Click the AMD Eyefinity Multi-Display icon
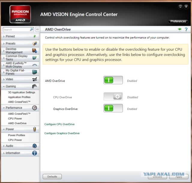The height and width of the screenshot is (183, 192). 35,65
